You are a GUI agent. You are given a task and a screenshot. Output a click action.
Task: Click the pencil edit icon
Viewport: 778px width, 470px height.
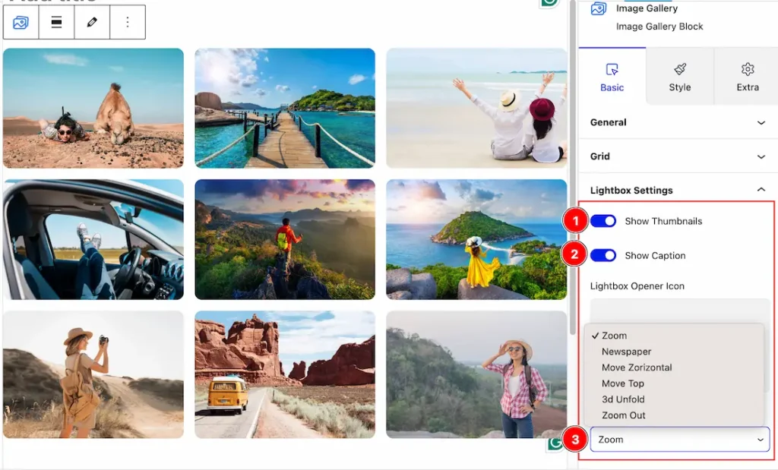(x=92, y=22)
